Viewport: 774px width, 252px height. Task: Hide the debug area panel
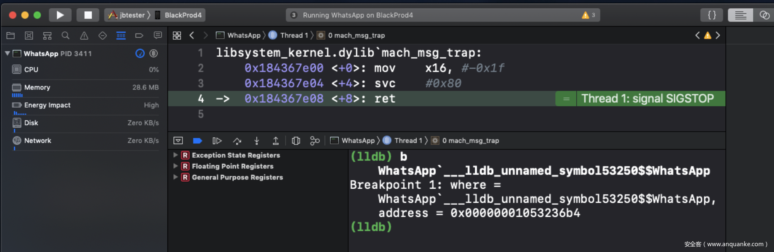click(178, 141)
